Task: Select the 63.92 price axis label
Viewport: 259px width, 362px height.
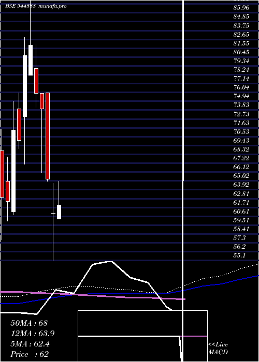Action: 241,185
